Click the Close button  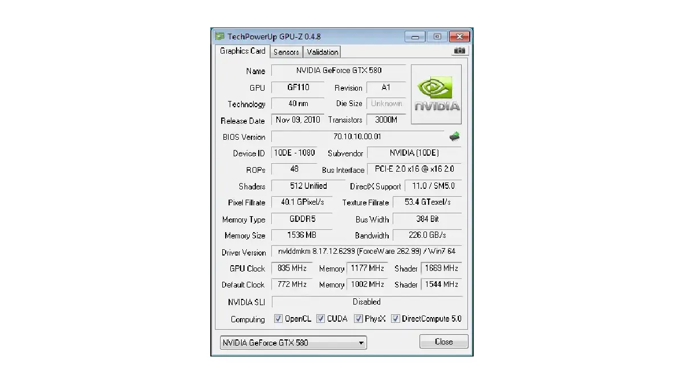coord(443,342)
